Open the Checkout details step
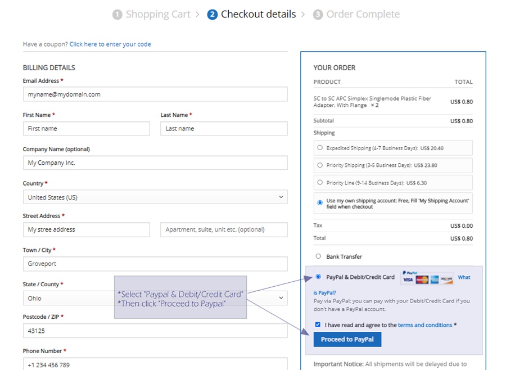The height and width of the screenshot is (370, 506). coord(258,14)
